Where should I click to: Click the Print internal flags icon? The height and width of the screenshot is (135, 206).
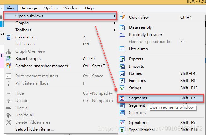click(x=9, y=83)
